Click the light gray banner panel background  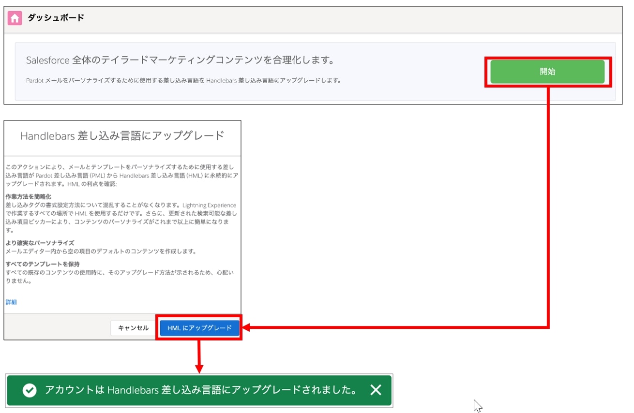pos(411,92)
